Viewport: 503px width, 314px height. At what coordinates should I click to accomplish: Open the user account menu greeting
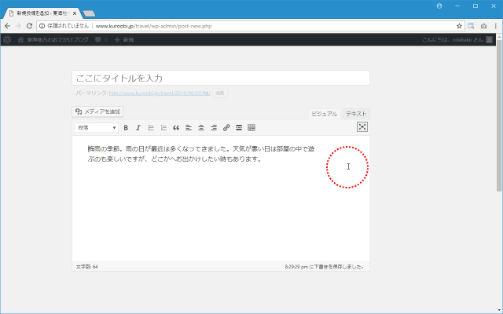[x=457, y=40]
